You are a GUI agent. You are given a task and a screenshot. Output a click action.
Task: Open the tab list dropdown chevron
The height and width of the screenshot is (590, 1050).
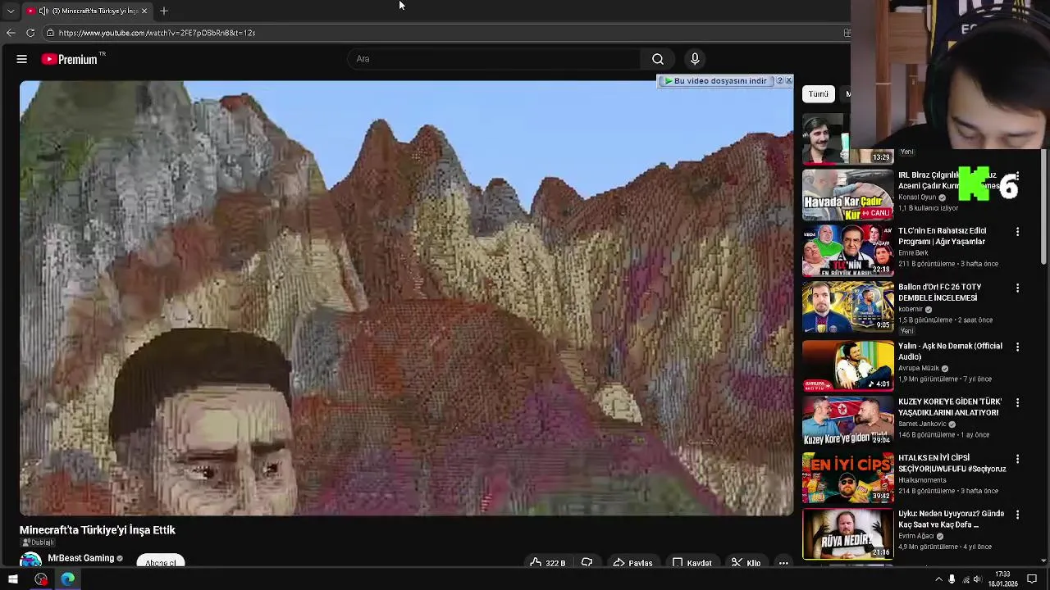tap(11, 11)
